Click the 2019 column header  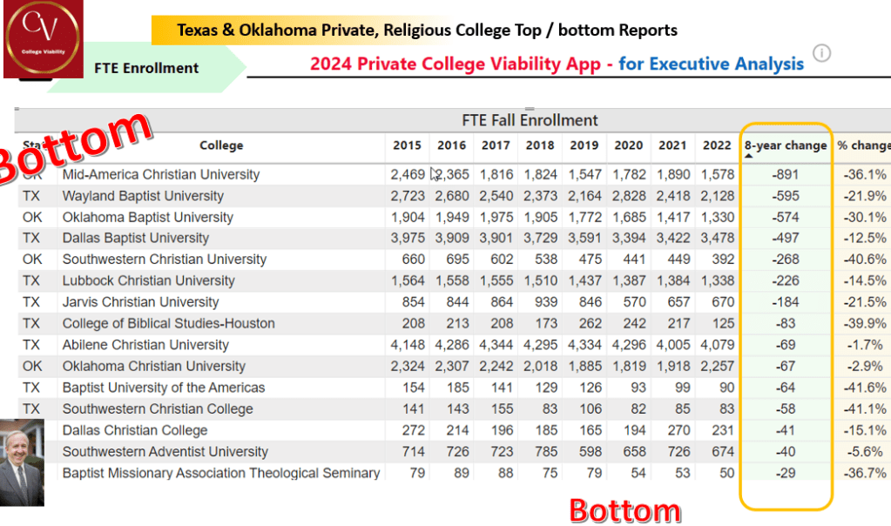click(584, 145)
